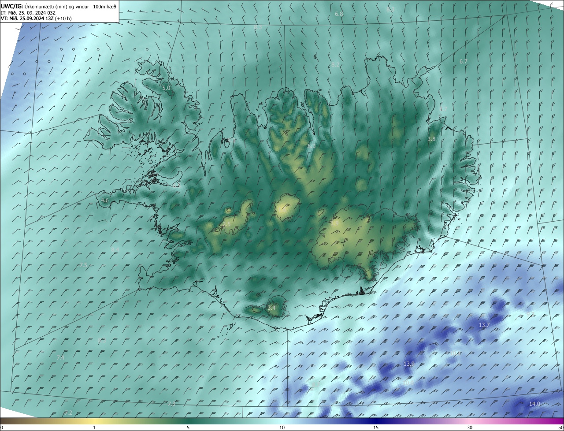The height and width of the screenshot is (431, 564).
Task: Click the 7.2 value at the bottom left
Action: coord(68,413)
